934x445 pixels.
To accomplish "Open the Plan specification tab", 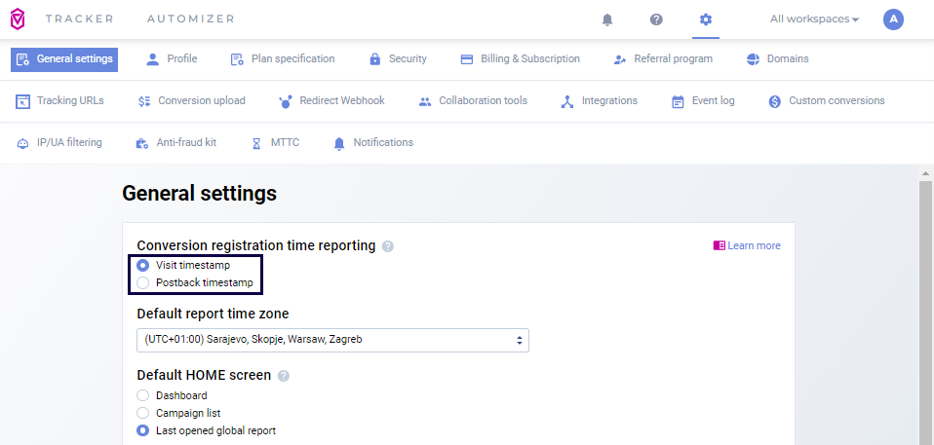I will click(283, 58).
